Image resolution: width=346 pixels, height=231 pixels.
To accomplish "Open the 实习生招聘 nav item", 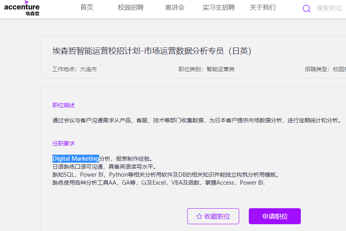I will pyautogui.click(x=218, y=8).
